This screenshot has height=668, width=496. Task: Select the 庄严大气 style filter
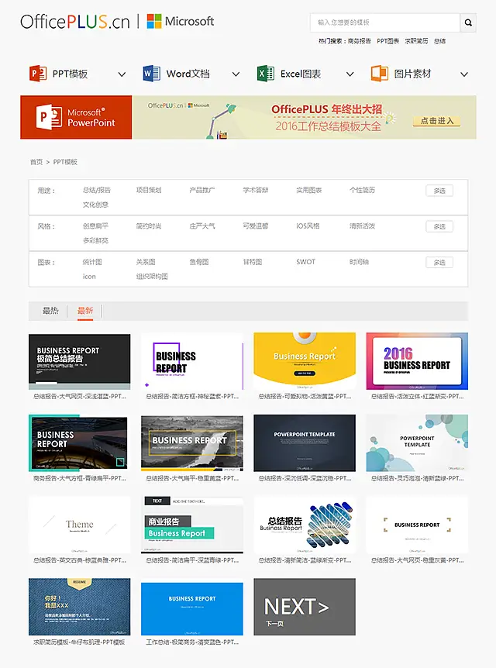click(x=202, y=226)
